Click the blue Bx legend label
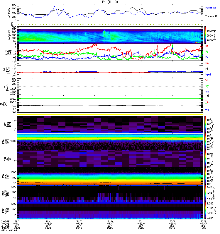The height and width of the screenshot is (234, 220). 207,57
